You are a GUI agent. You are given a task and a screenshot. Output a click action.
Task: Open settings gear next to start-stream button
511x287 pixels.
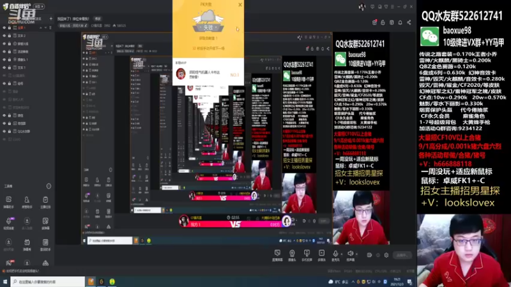(386, 255)
